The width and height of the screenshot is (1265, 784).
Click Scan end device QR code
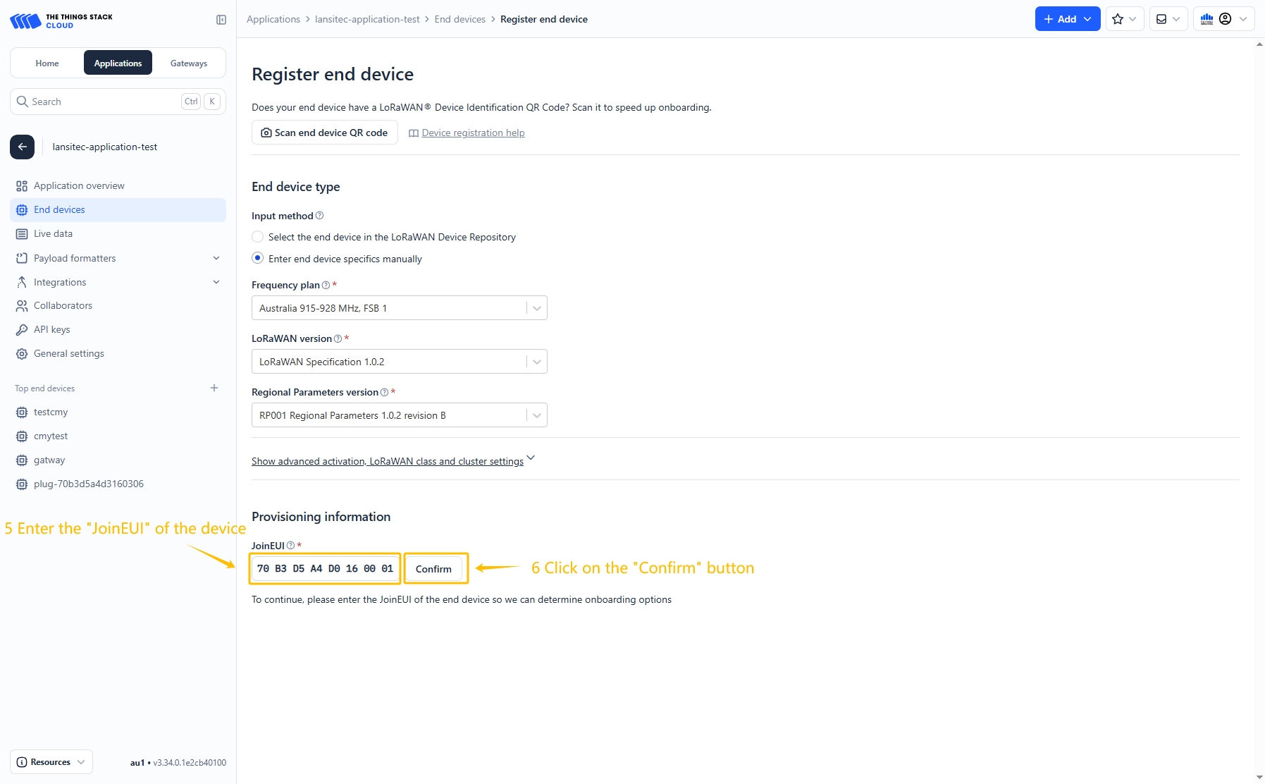324,133
